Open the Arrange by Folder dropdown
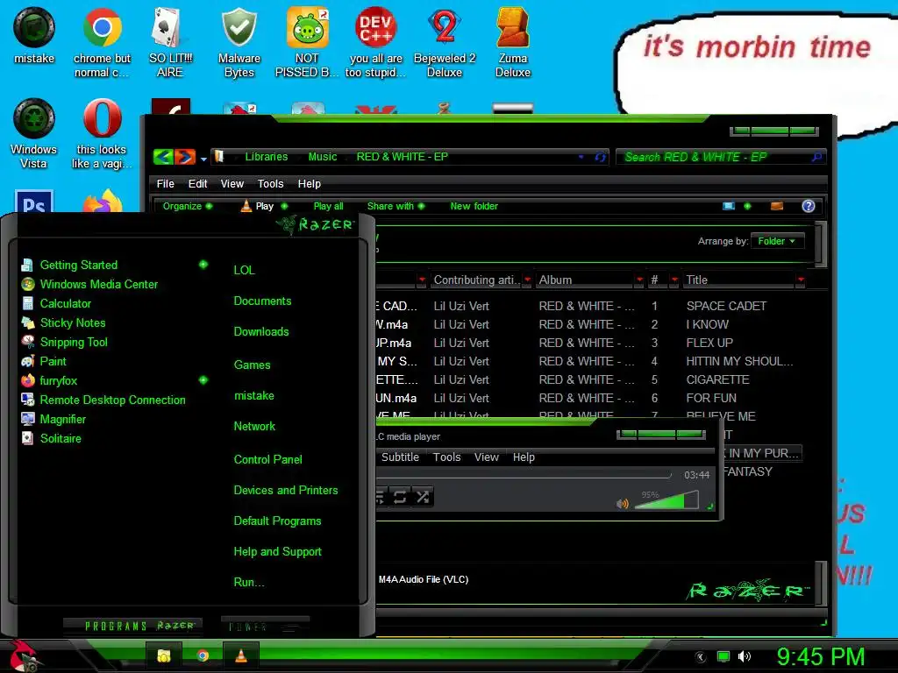Image resolution: width=898 pixels, height=673 pixels. (x=777, y=241)
